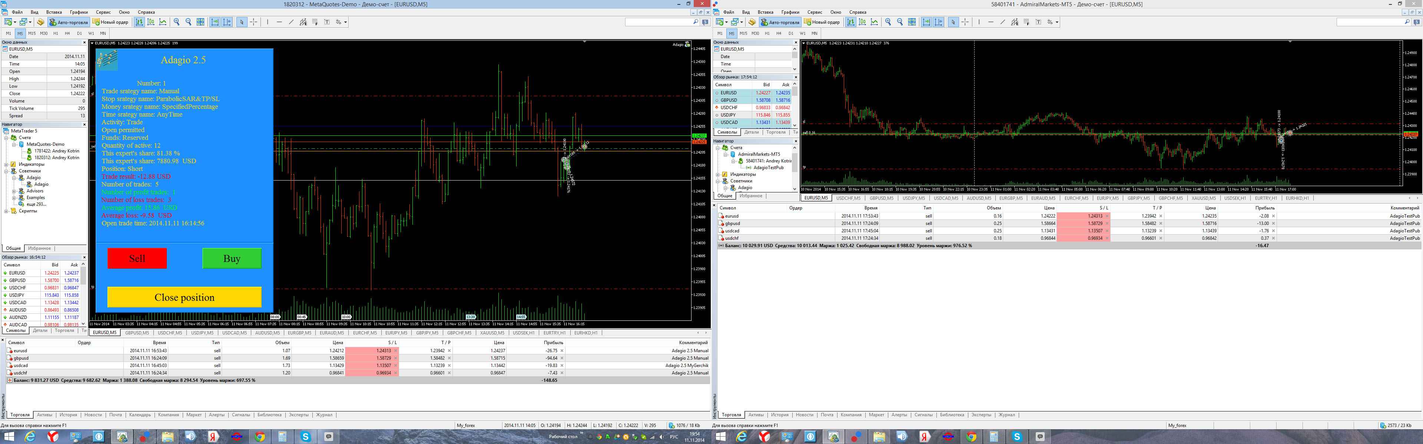
Task: Open Сервис menu in MetaQuotes-Demo window
Action: coord(103,12)
